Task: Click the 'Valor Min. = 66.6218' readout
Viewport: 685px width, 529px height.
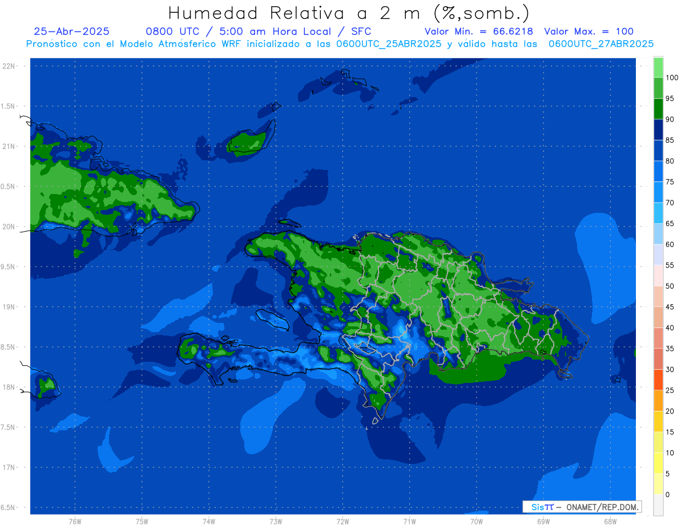Action: coord(479,31)
